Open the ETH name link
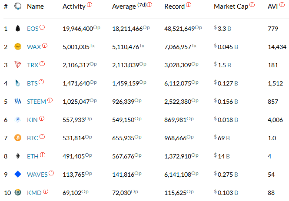 coord(33,156)
